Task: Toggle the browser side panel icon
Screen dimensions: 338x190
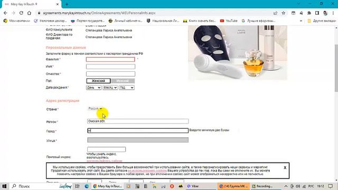Action: (317, 13)
